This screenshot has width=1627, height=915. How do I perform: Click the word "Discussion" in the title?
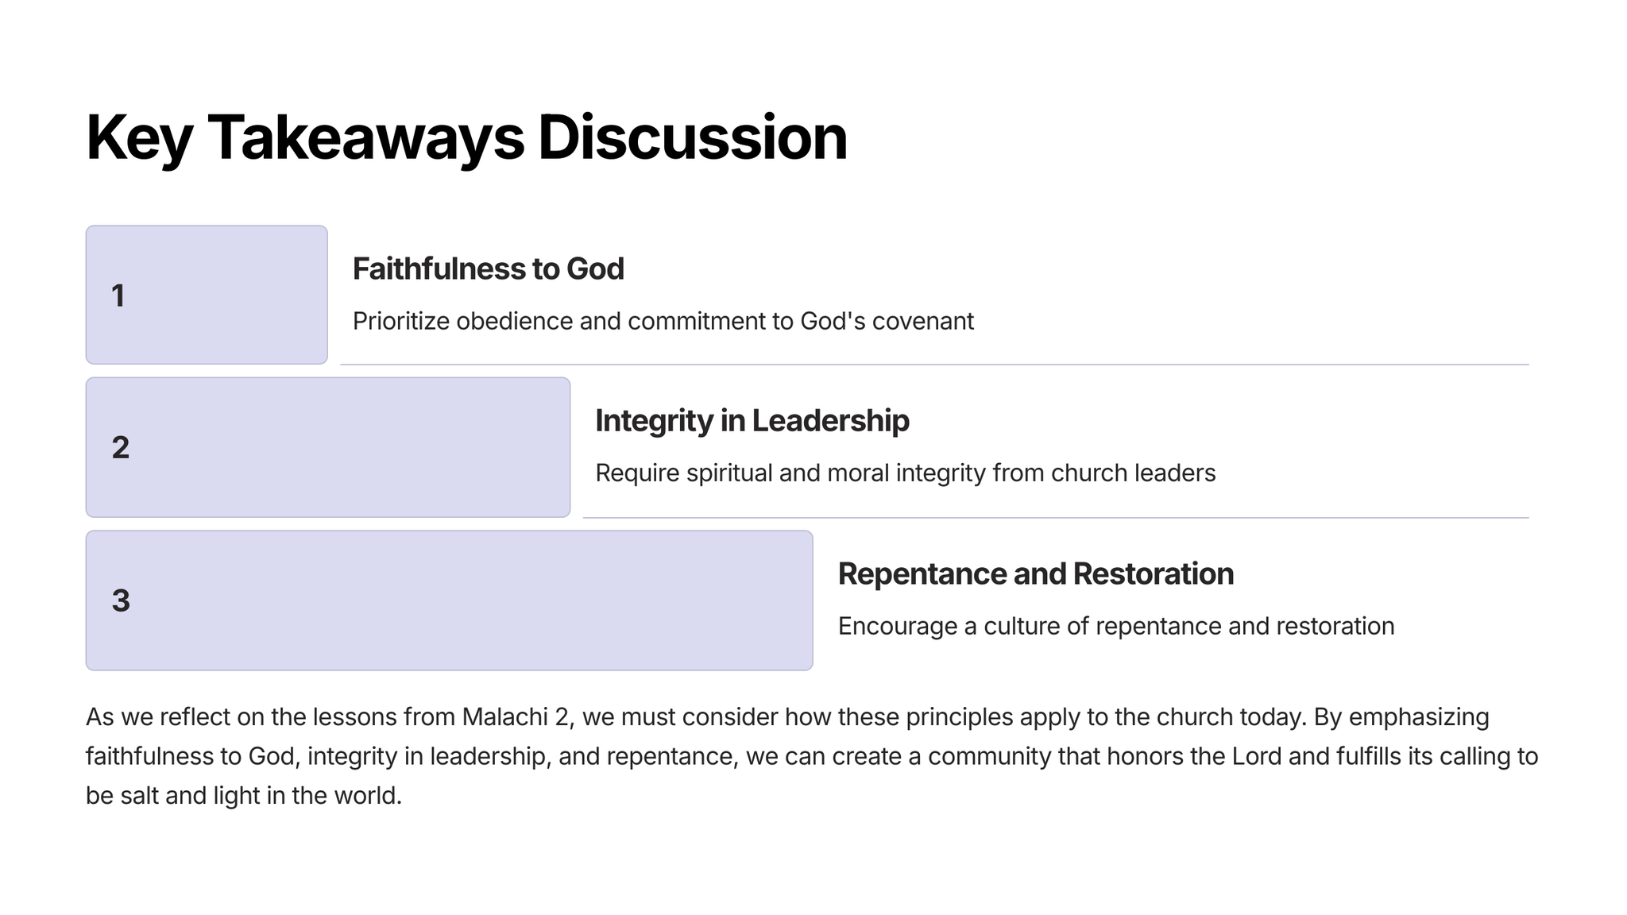tap(692, 138)
